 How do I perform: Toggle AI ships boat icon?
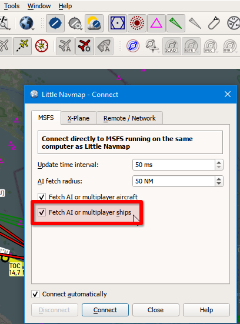pyautogui.click(x=104, y=46)
